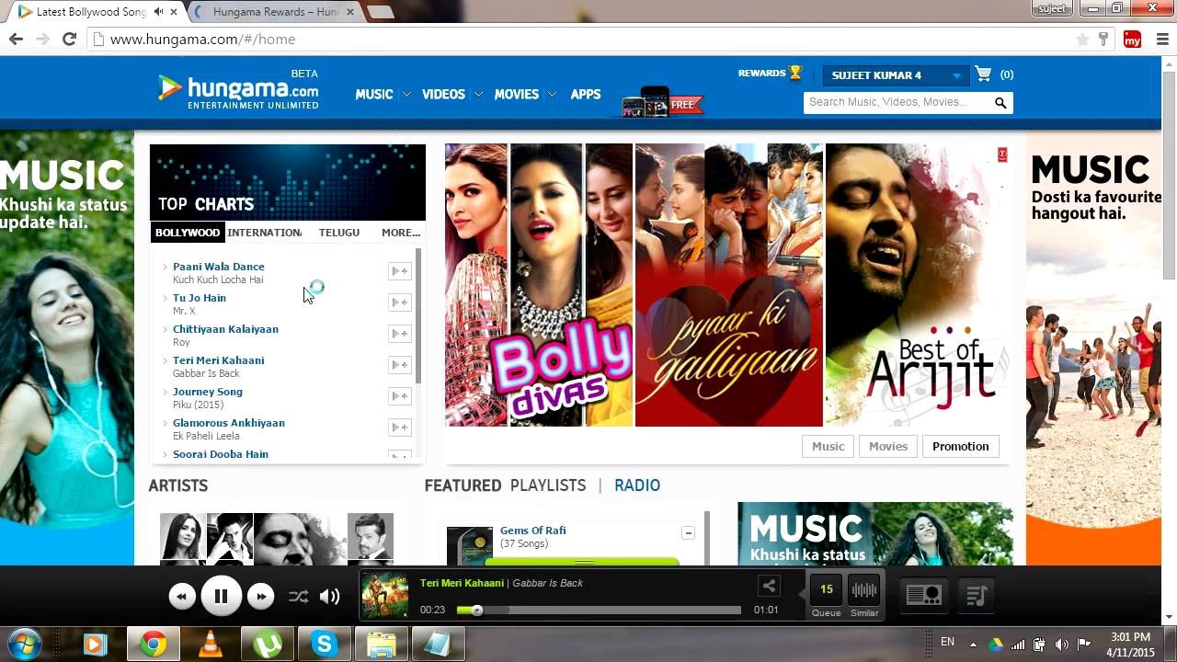Open the More charts tab
This screenshot has height=662, width=1177.
click(401, 233)
